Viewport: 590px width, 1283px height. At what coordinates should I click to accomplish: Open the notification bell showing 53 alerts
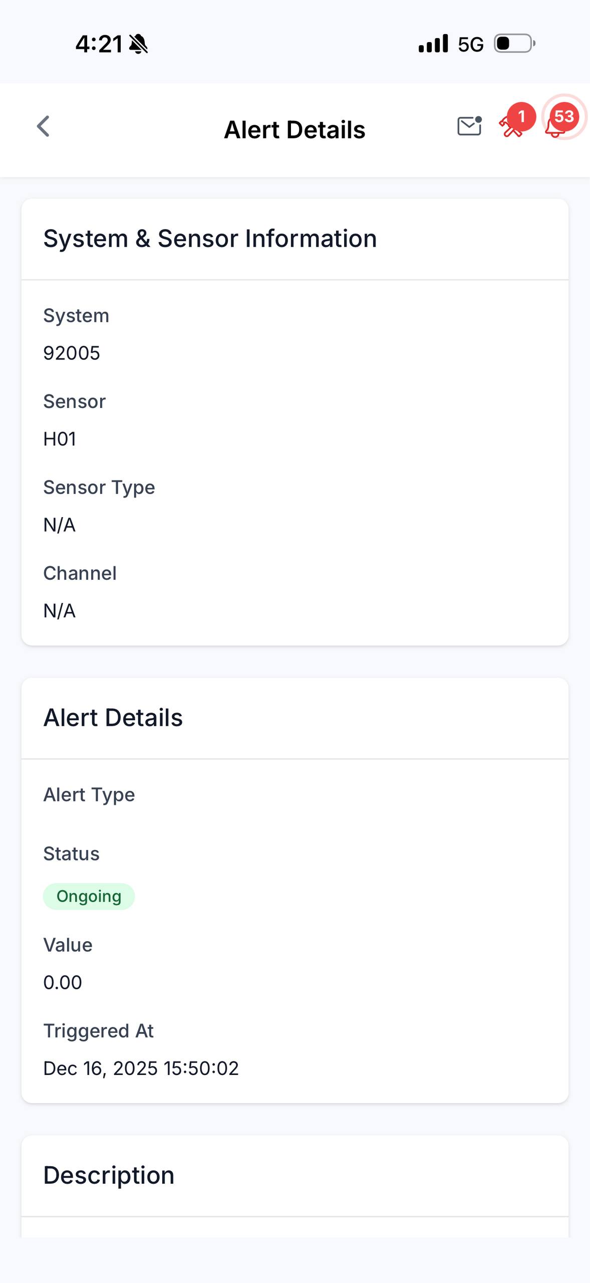tap(557, 124)
